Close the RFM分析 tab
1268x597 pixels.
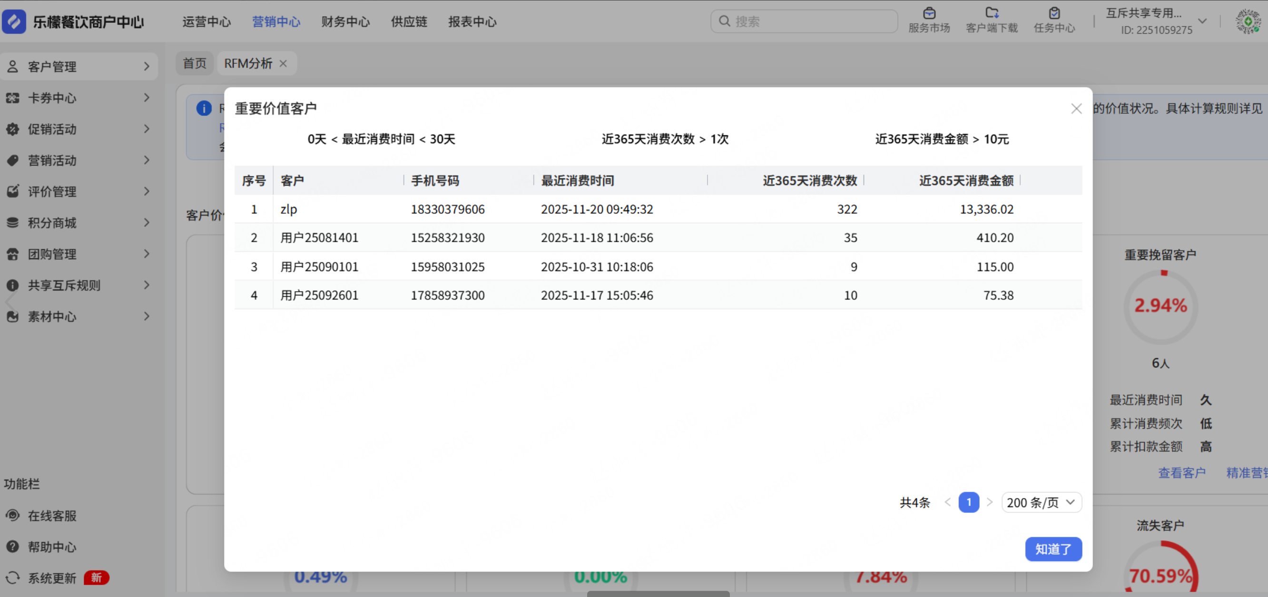click(283, 63)
